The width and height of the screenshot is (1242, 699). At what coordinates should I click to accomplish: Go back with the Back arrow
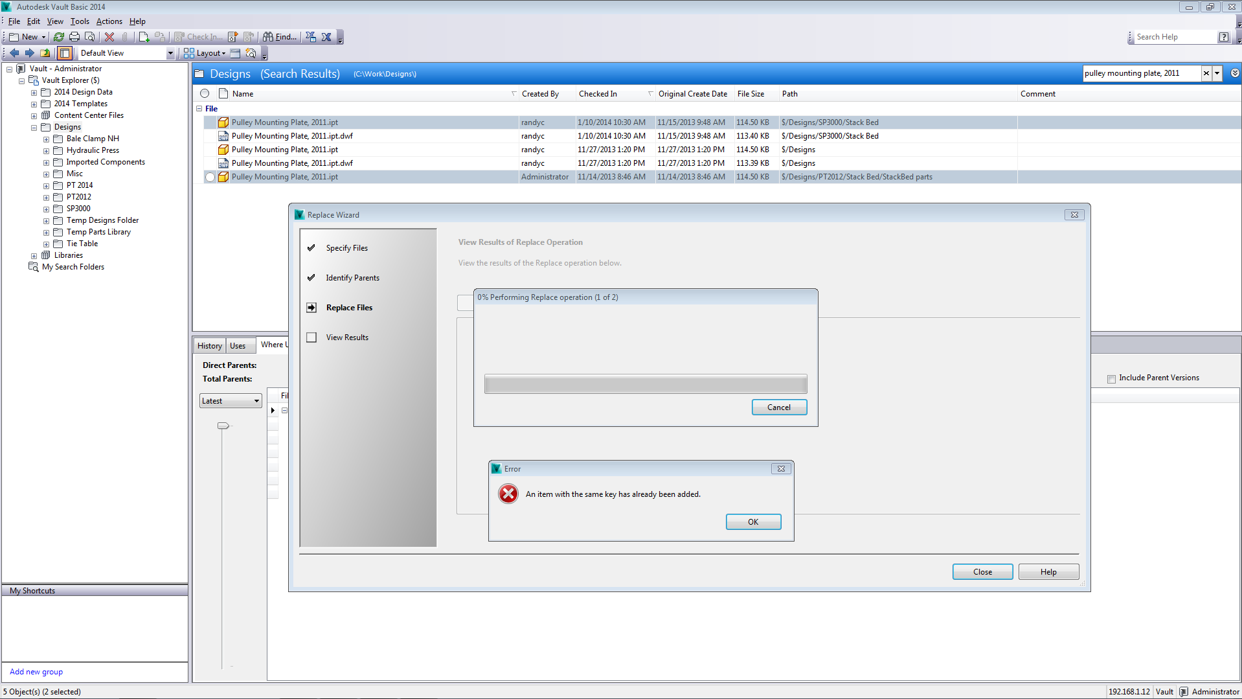[14, 53]
